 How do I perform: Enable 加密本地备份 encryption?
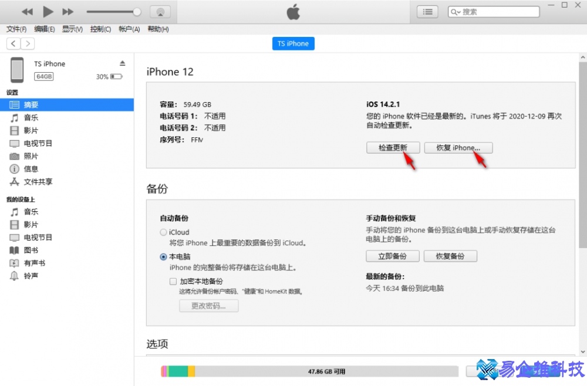pos(173,281)
